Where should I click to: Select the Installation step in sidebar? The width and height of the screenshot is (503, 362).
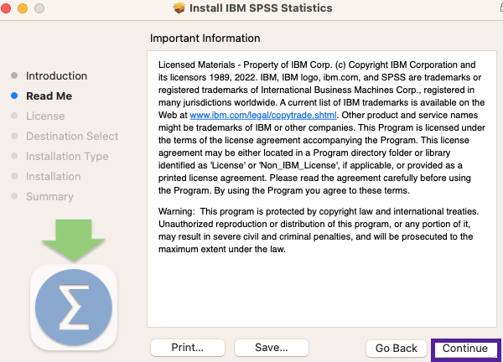click(x=54, y=176)
